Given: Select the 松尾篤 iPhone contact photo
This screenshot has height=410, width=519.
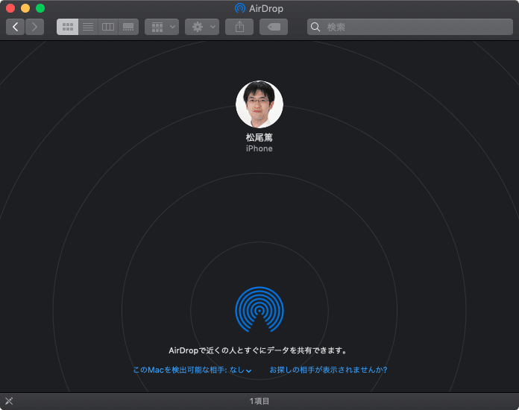Looking at the screenshot, I should tap(259, 104).
